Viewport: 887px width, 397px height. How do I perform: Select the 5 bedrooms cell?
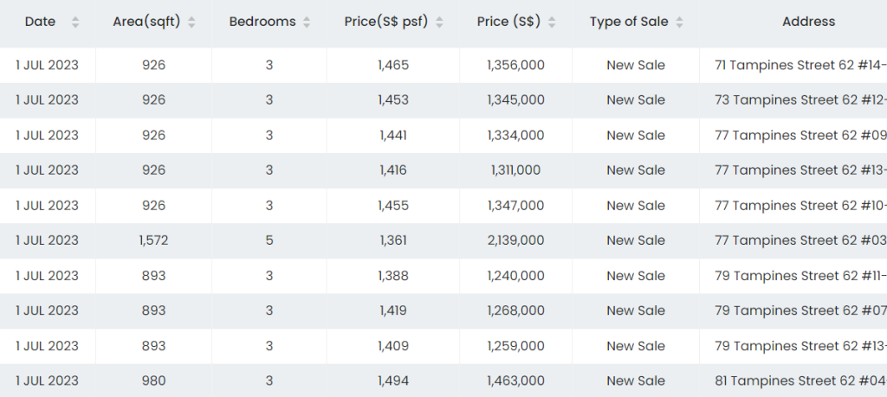(269, 240)
